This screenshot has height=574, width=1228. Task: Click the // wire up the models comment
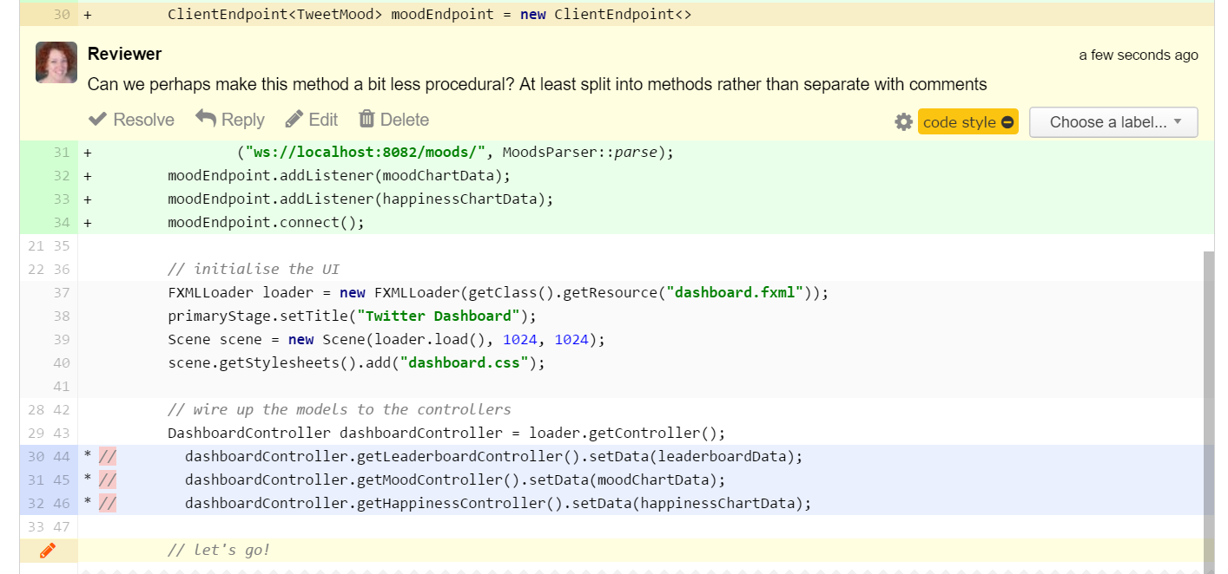pos(340,409)
